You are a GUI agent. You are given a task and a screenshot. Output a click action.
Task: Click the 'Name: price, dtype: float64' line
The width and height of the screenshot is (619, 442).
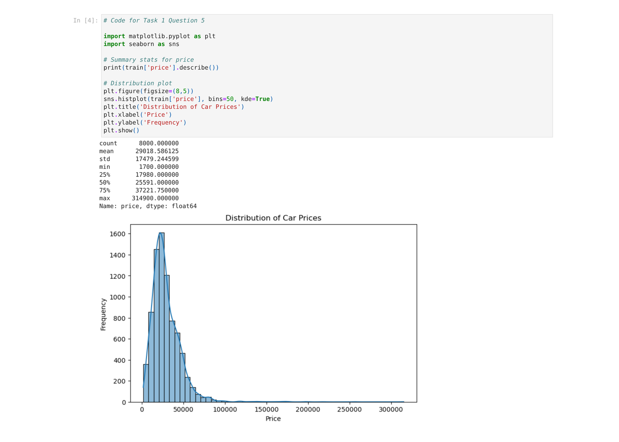pos(148,206)
